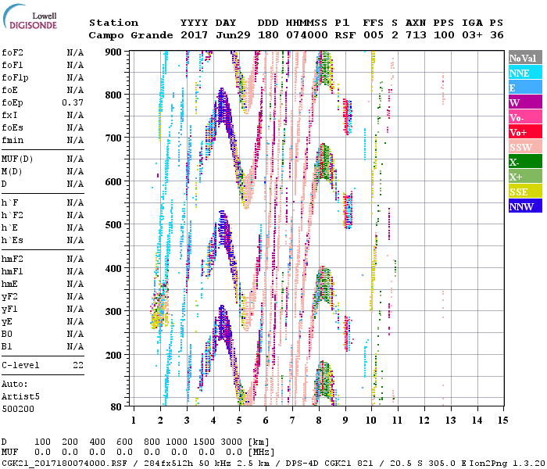
Task: Click the h`Es parameter label
Action: (13, 241)
